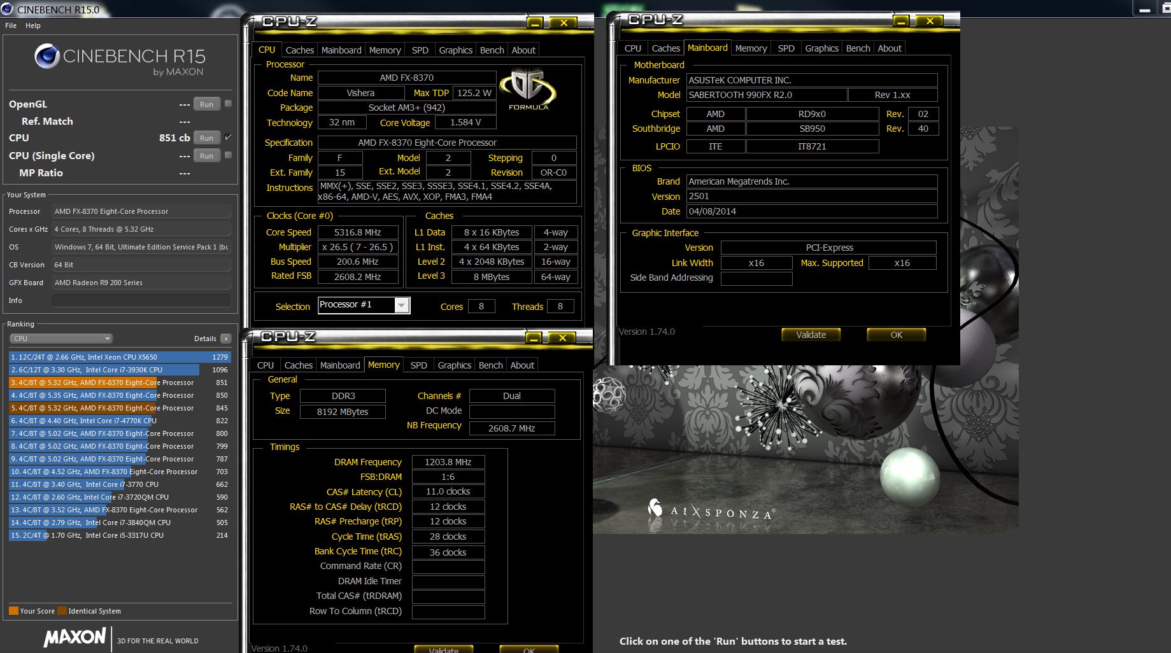Open ranking Details arrow button
1171x653 pixels.
(225, 339)
